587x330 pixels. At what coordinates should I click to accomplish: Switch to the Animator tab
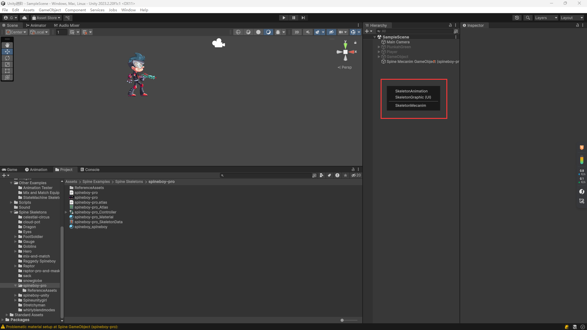click(x=36, y=25)
